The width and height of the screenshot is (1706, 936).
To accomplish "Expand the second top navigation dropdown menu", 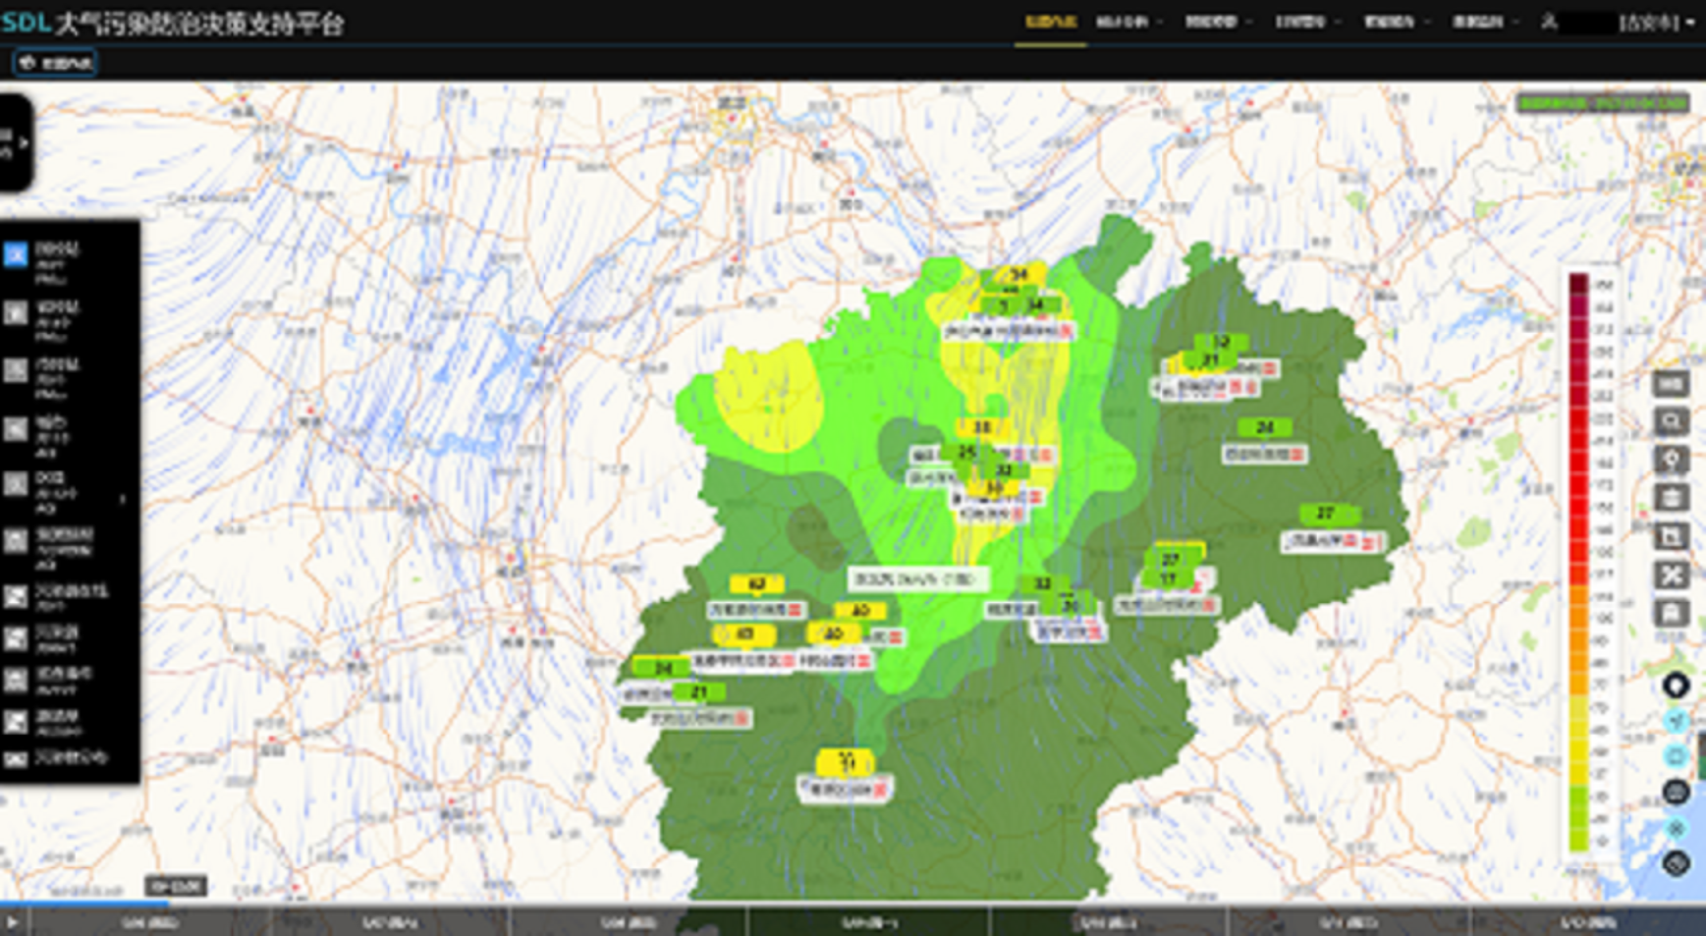I will (1128, 22).
